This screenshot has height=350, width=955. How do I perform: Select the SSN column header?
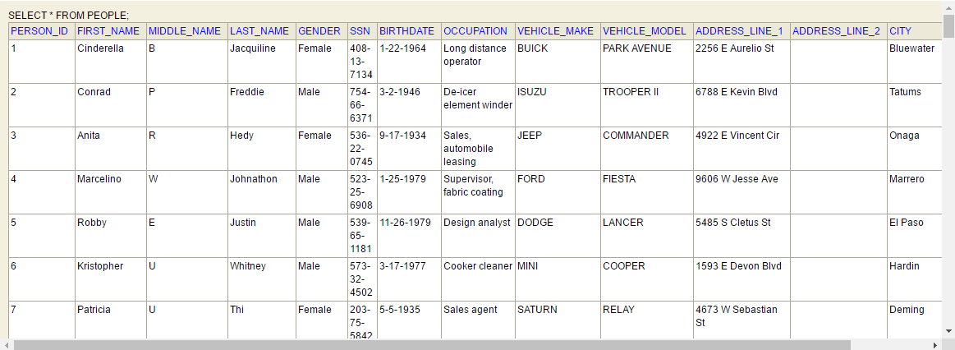[x=360, y=31]
